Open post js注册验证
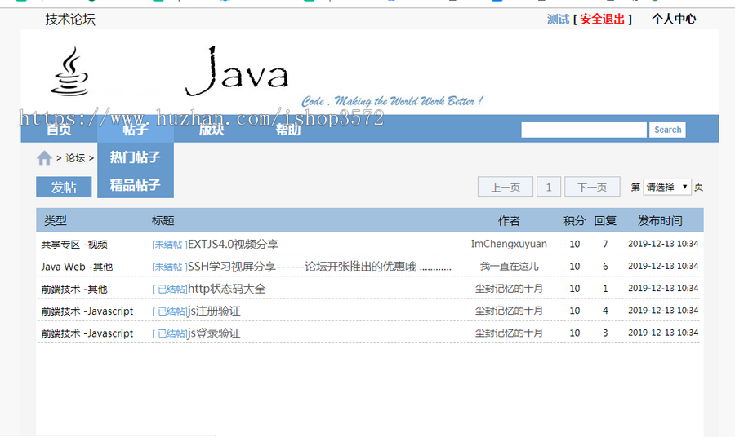 [214, 311]
